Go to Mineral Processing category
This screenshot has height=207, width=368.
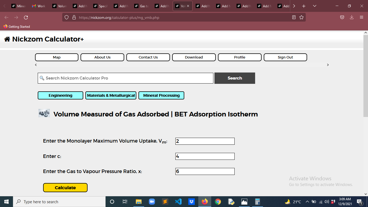pos(161,95)
